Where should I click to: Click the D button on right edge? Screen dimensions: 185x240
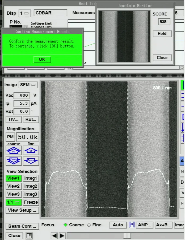182,182
